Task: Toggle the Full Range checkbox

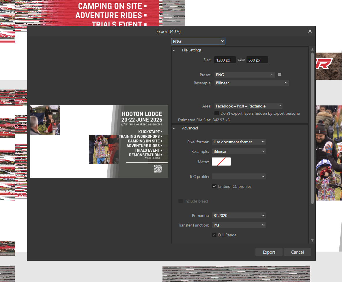Action: (x=214, y=235)
